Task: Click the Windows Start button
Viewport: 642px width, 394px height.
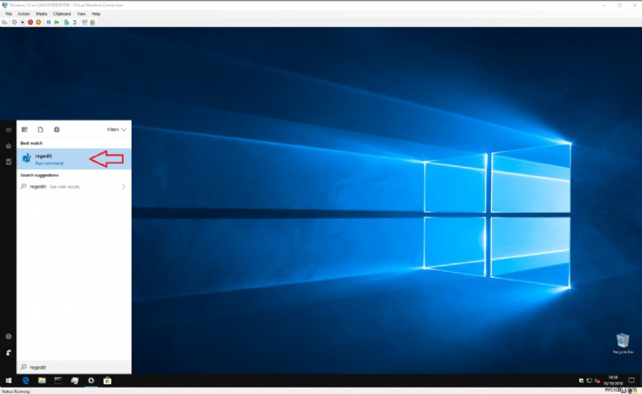Action: [x=8, y=380]
